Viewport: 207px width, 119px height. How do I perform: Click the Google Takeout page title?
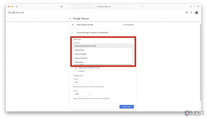click(81, 18)
